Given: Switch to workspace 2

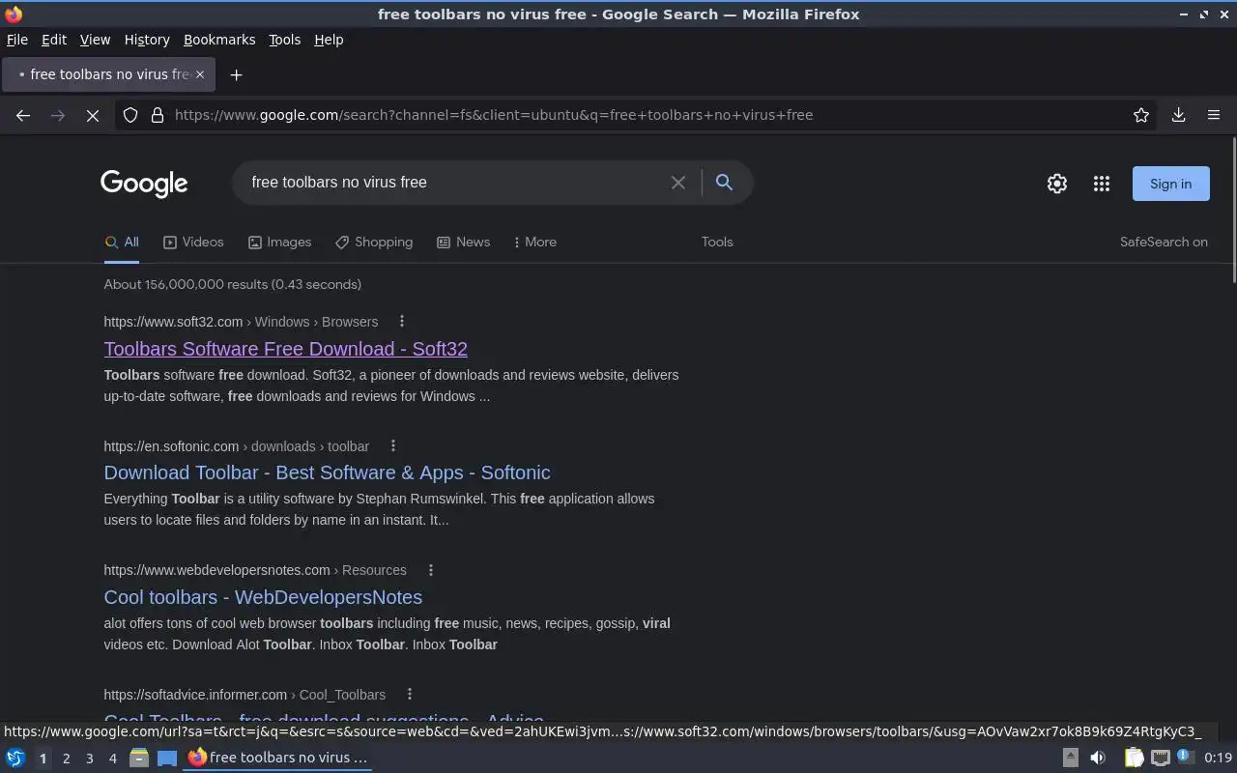Looking at the screenshot, I should 66,759.
